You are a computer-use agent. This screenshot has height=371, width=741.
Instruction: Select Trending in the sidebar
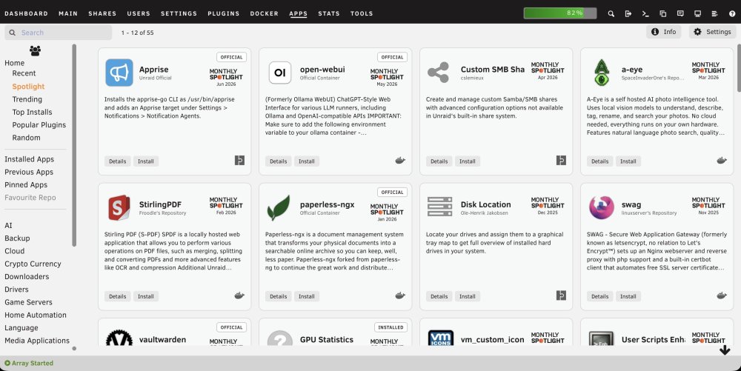point(27,99)
